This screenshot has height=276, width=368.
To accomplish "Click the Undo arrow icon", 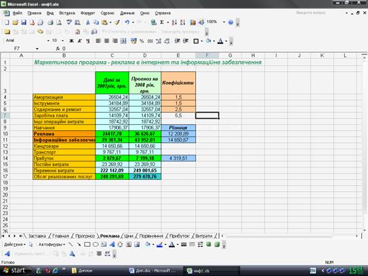I will [x=127, y=22].
